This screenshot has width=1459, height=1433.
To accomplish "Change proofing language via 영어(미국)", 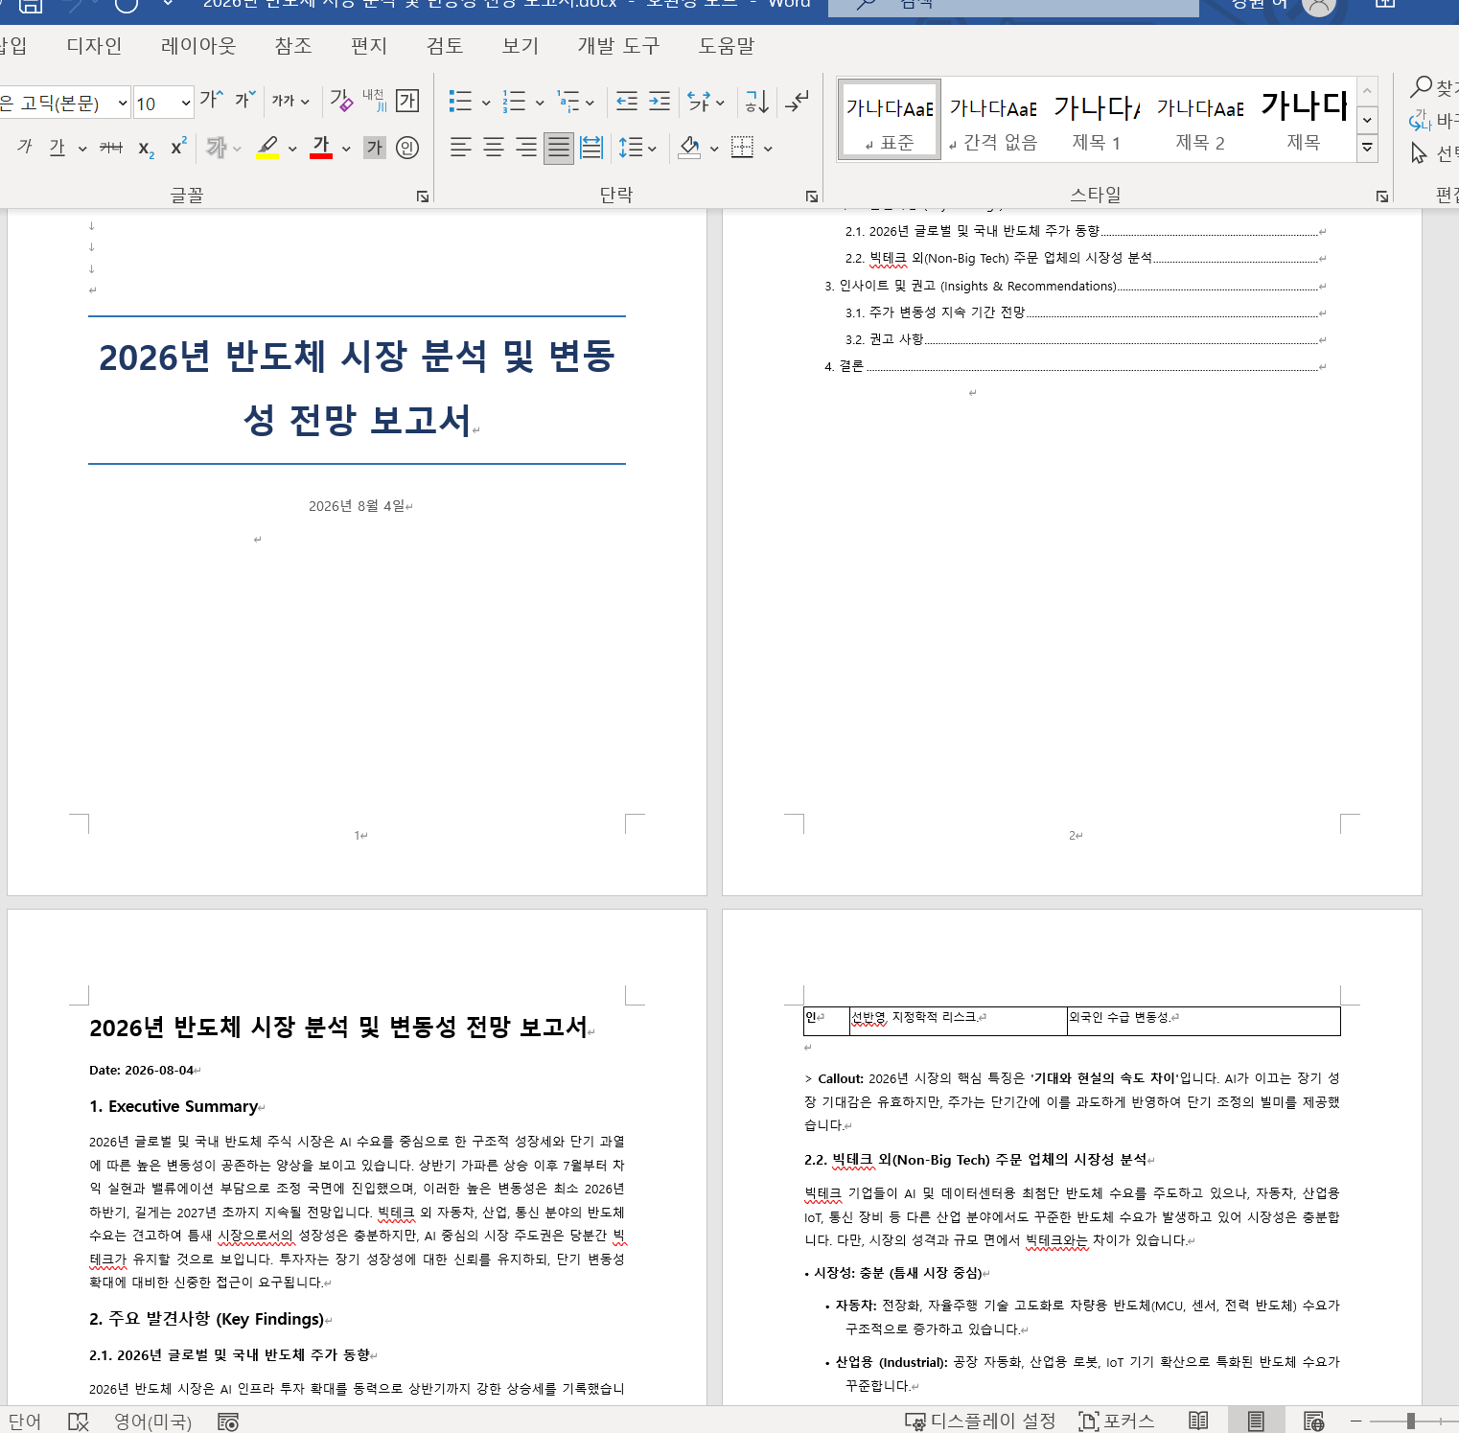I will pyautogui.click(x=152, y=1421).
